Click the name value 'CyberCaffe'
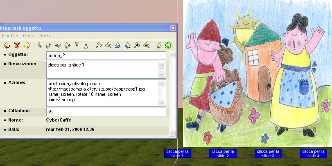Viewport: 332px width, 166px height. (x=59, y=120)
